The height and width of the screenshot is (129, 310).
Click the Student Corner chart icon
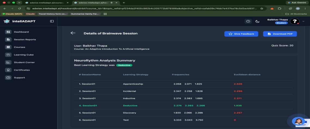point(8,62)
